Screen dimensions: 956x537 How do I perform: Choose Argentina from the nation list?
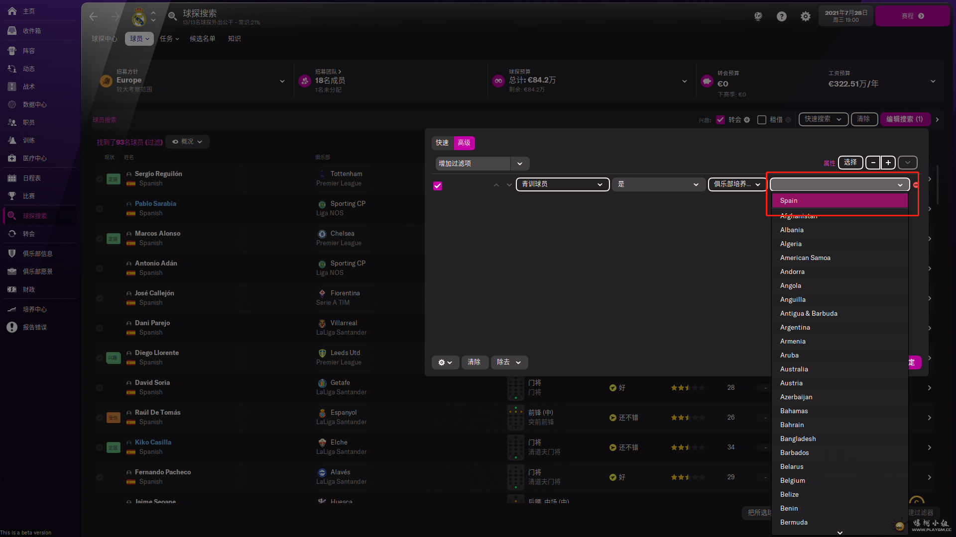(839, 328)
